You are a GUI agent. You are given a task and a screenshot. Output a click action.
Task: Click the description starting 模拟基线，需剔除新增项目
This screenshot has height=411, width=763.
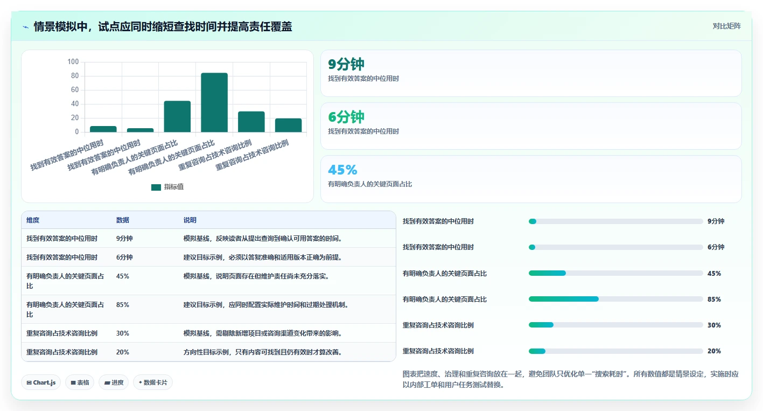(264, 333)
